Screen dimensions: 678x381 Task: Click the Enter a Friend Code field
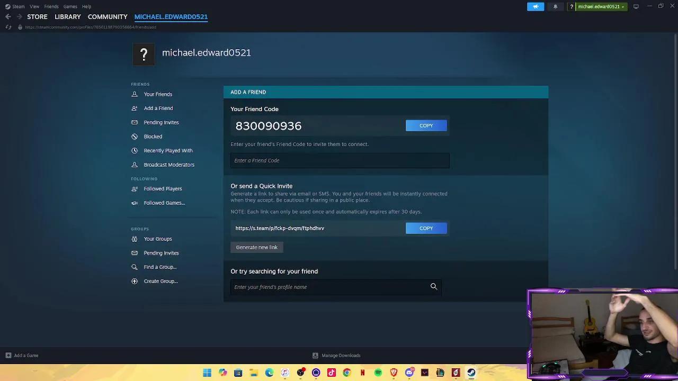(340, 160)
